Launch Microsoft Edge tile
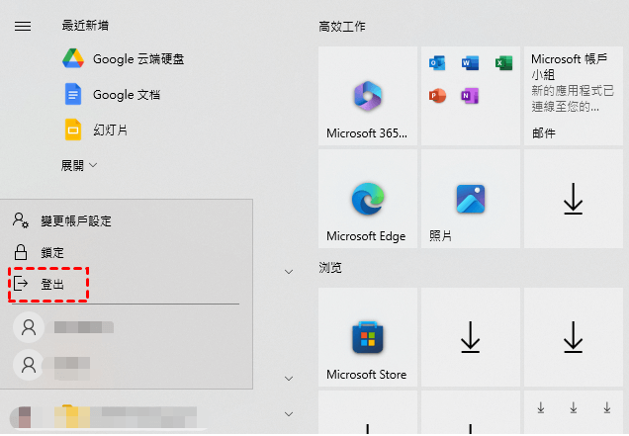 coord(368,199)
